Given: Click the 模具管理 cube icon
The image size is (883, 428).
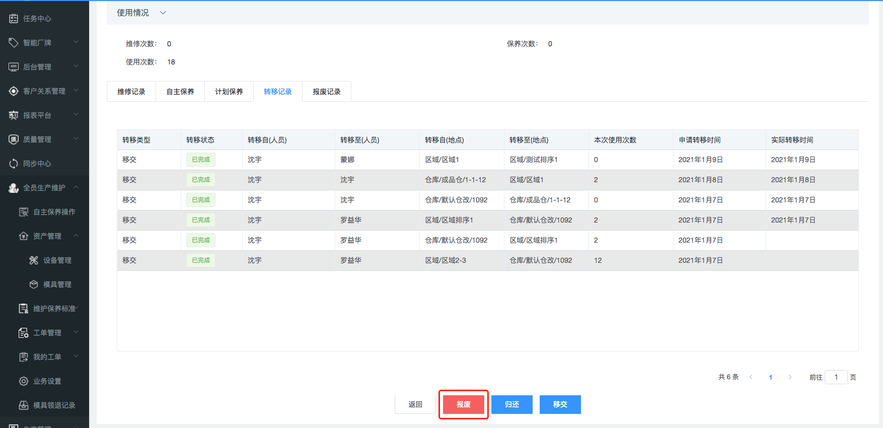Looking at the screenshot, I should [x=34, y=284].
